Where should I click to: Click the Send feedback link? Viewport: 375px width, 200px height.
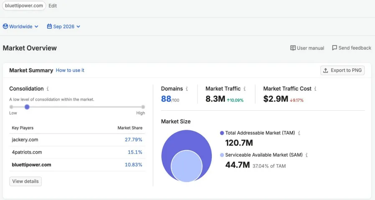coord(352,48)
